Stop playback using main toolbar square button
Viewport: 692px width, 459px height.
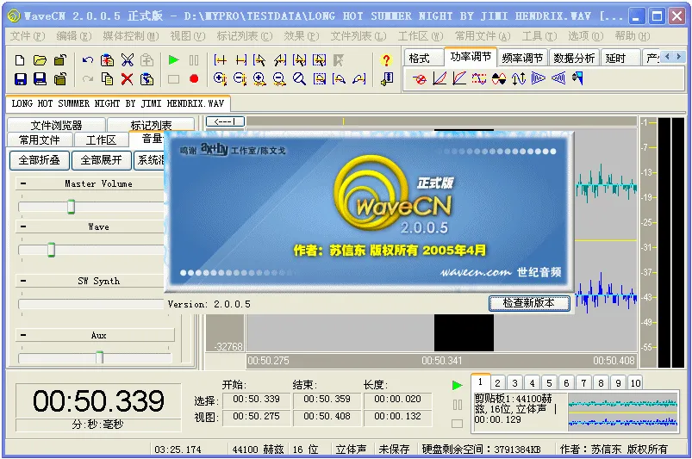click(x=174, y=79)
